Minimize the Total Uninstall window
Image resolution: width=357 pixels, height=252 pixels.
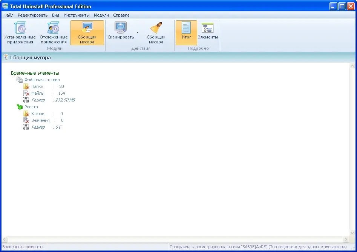click(x=333, y=6)
